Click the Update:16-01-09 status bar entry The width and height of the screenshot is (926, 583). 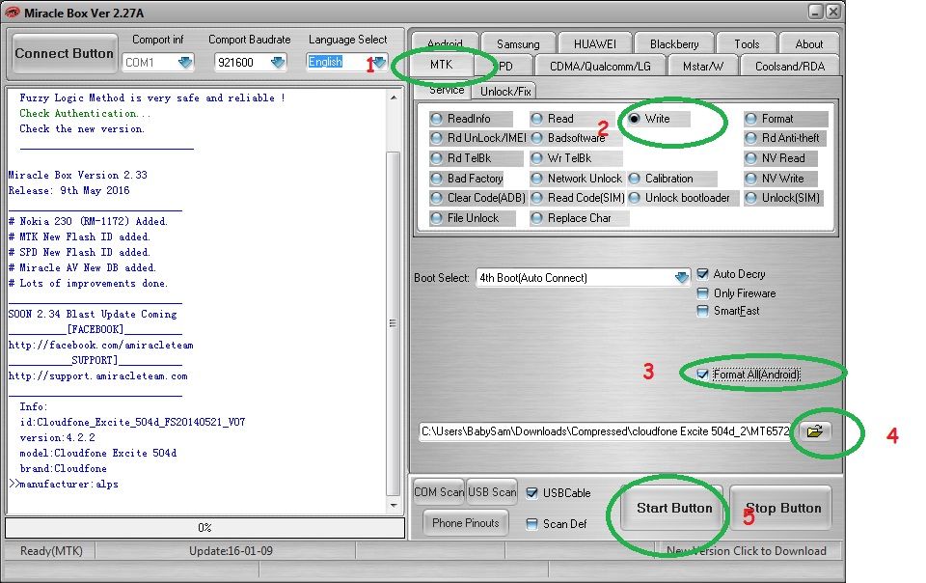231,551
